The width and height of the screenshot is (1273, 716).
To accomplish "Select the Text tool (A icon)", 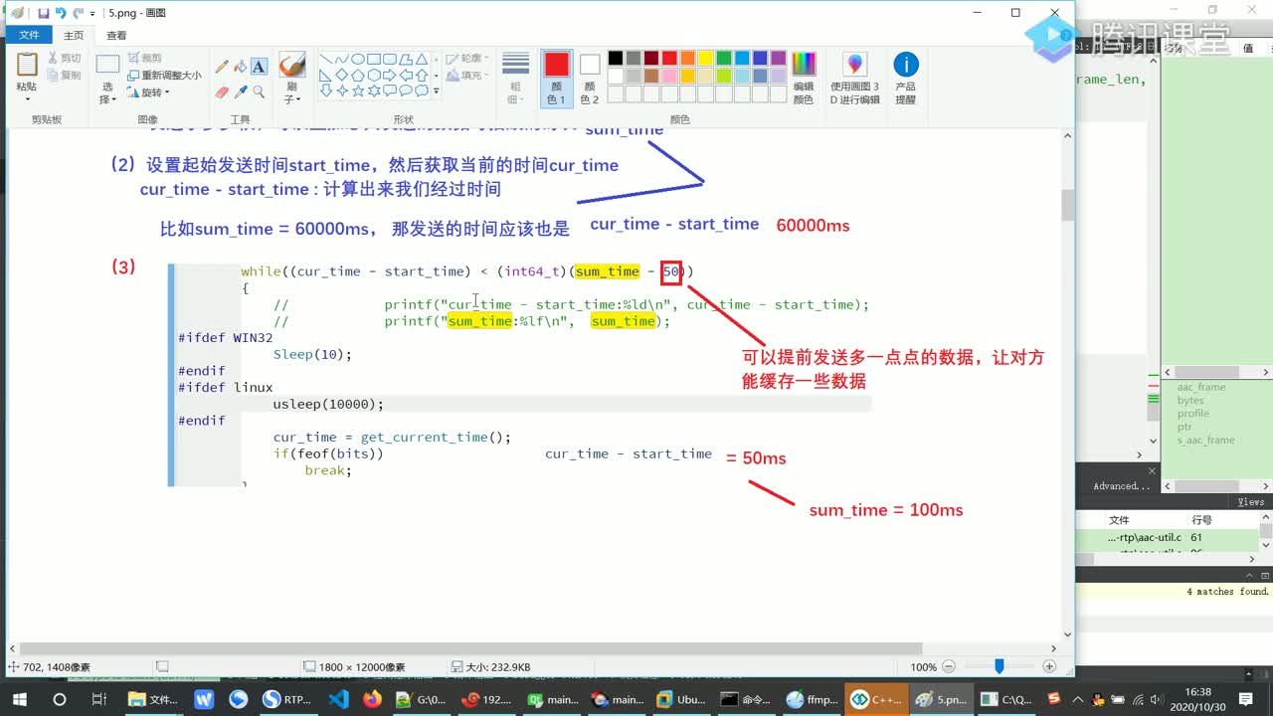I will tap(259, 67).
